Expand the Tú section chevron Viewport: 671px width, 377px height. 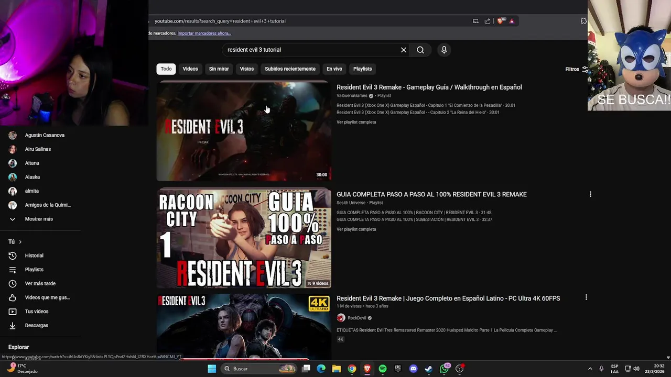[20, 242]
